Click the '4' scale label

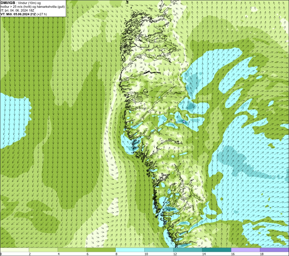(59, 254)
